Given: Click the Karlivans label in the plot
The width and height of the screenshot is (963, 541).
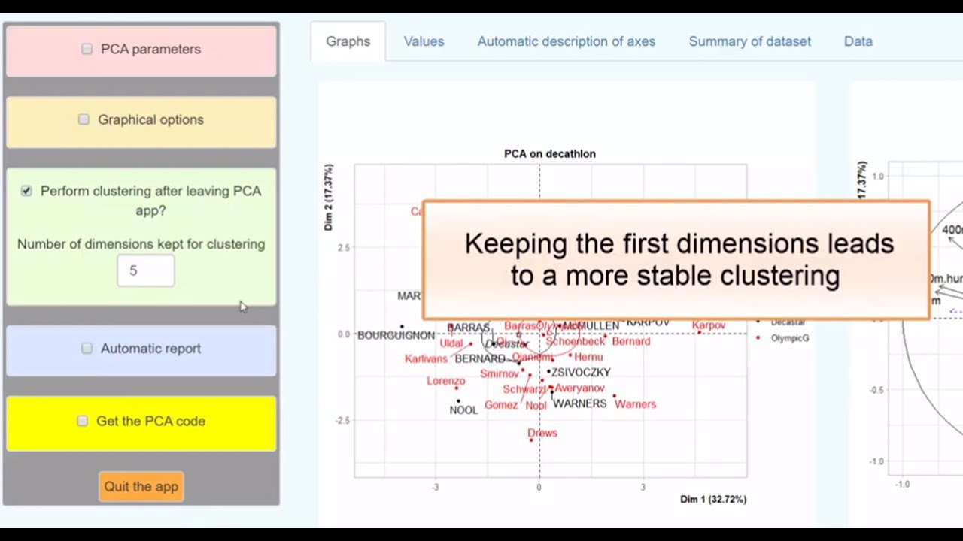Looking at the screenshot, I should (426, 359).
